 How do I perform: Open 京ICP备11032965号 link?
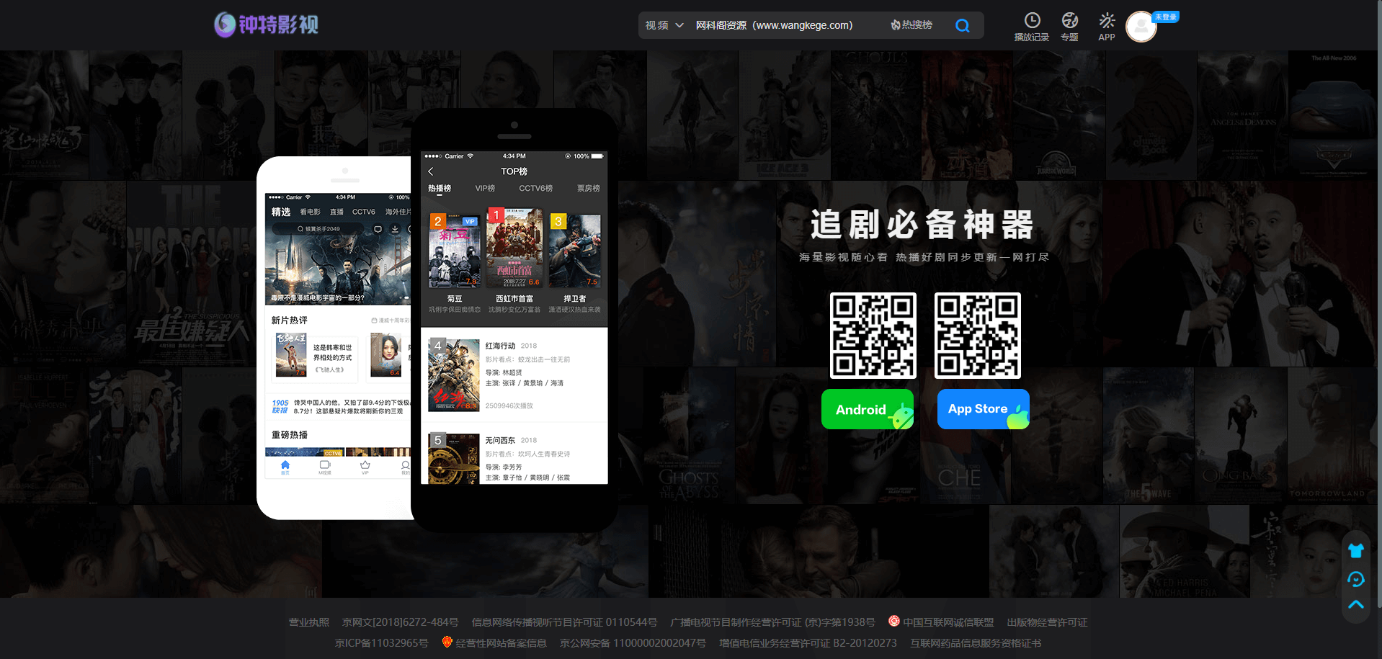(382, 643)
